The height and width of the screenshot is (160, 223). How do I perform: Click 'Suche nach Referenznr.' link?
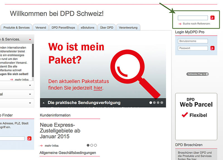(197, 24)
